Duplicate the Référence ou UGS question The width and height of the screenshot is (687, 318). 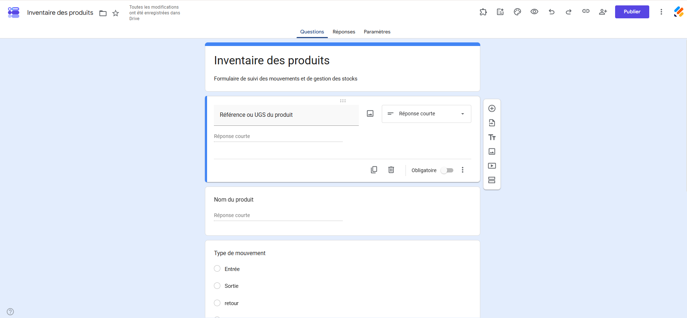(x=374, y=170)
